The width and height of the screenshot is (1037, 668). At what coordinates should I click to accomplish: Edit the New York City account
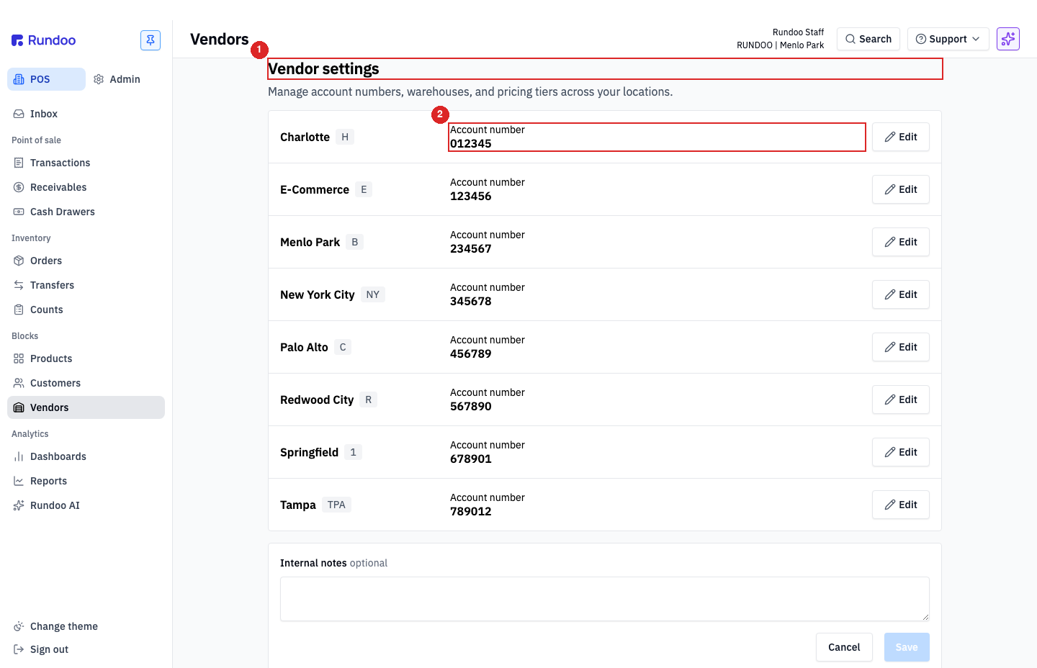click(x=900, y=294)
